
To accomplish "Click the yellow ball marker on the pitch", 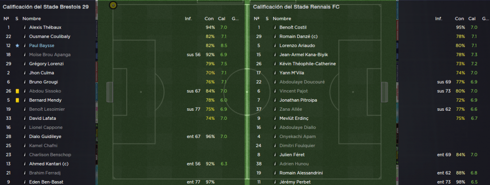I will [x=113, y=5].
